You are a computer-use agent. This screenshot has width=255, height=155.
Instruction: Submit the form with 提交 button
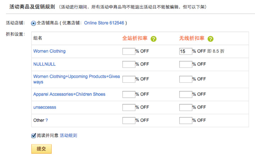[41, 149]
